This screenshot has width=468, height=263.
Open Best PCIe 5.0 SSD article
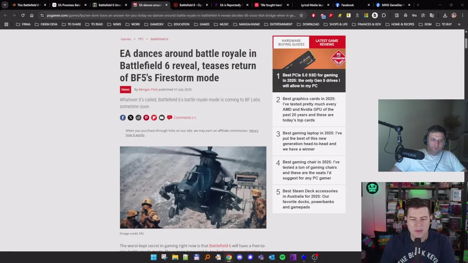coord(311,80)
